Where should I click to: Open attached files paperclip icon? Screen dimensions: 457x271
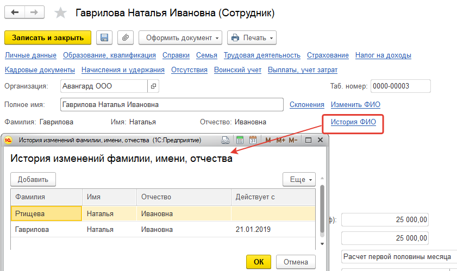[126, 37]
